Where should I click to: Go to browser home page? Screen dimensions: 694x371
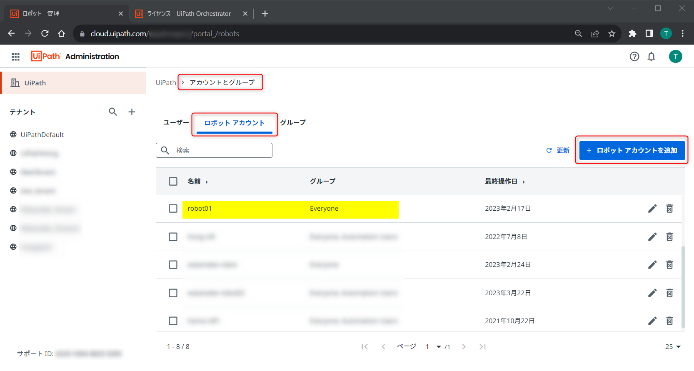pyautogui.click(x=61, y=34)
